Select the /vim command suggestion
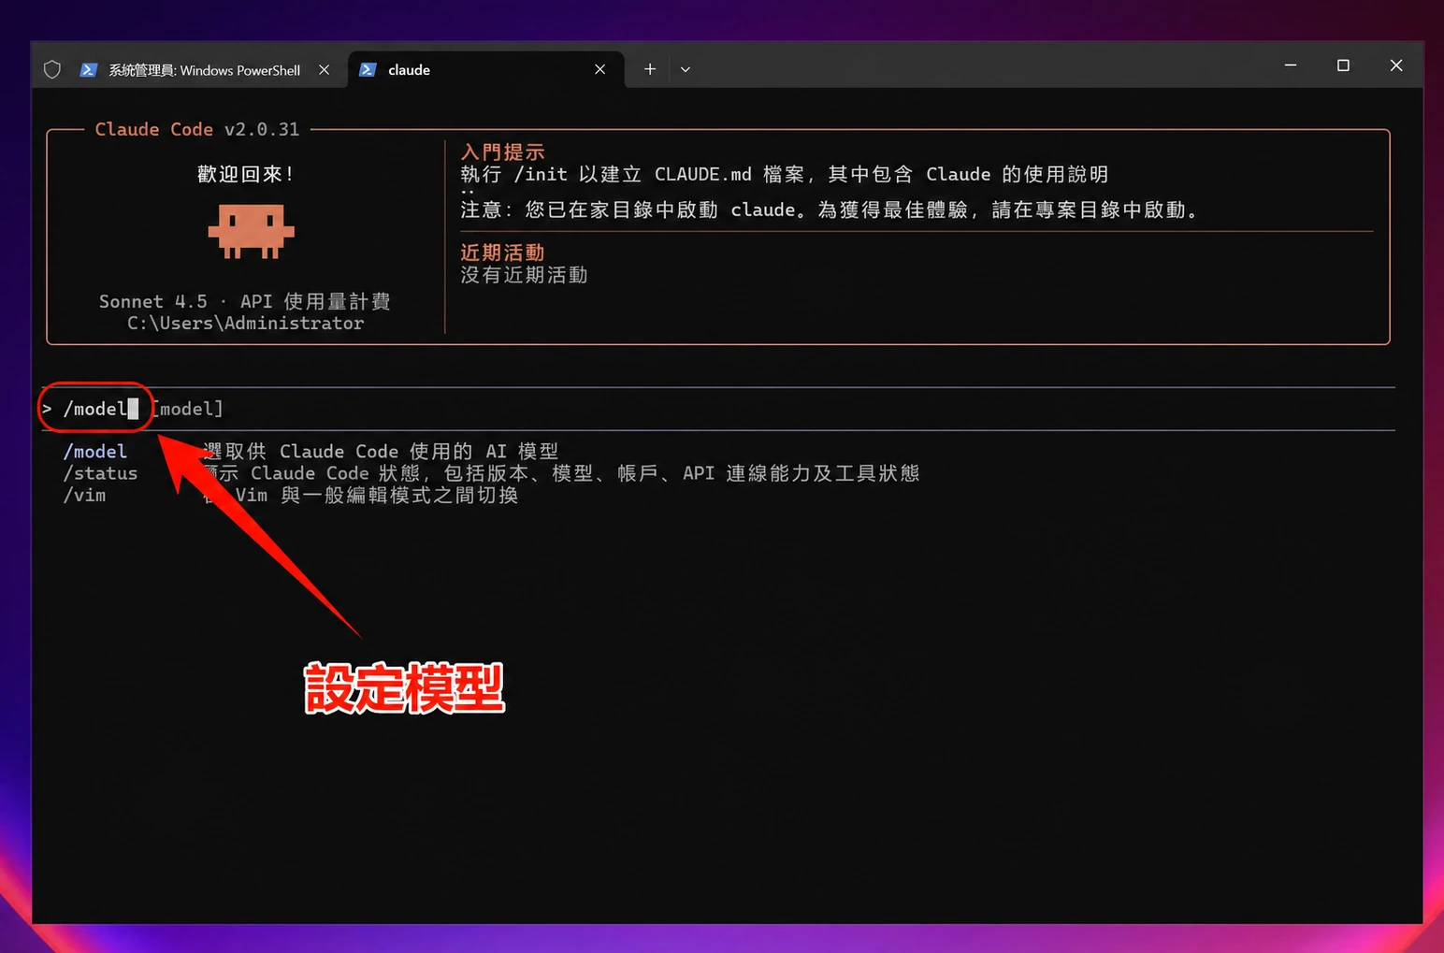 click(x=84, y=495)
